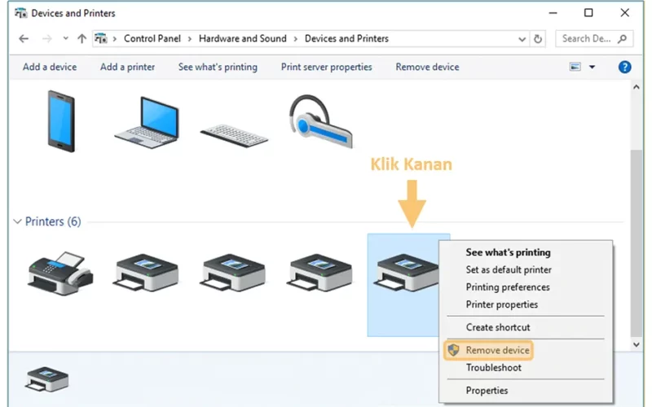
Task: Click Add a device in toolbar
Action: (50, 67)
